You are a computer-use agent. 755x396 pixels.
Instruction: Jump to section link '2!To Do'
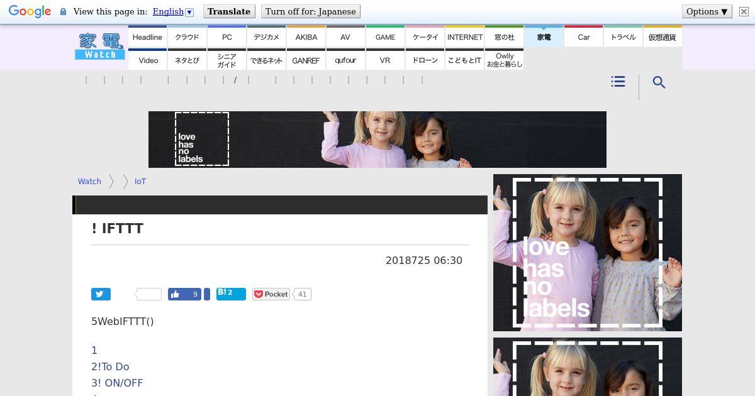(110, 366)
